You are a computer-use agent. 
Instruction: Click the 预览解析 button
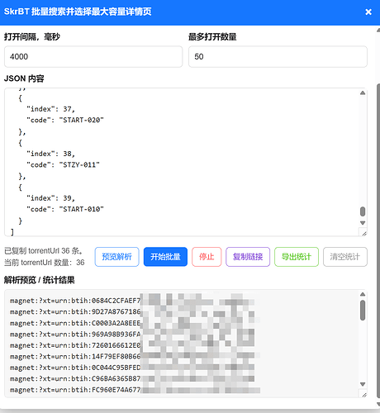pos(117,257)
